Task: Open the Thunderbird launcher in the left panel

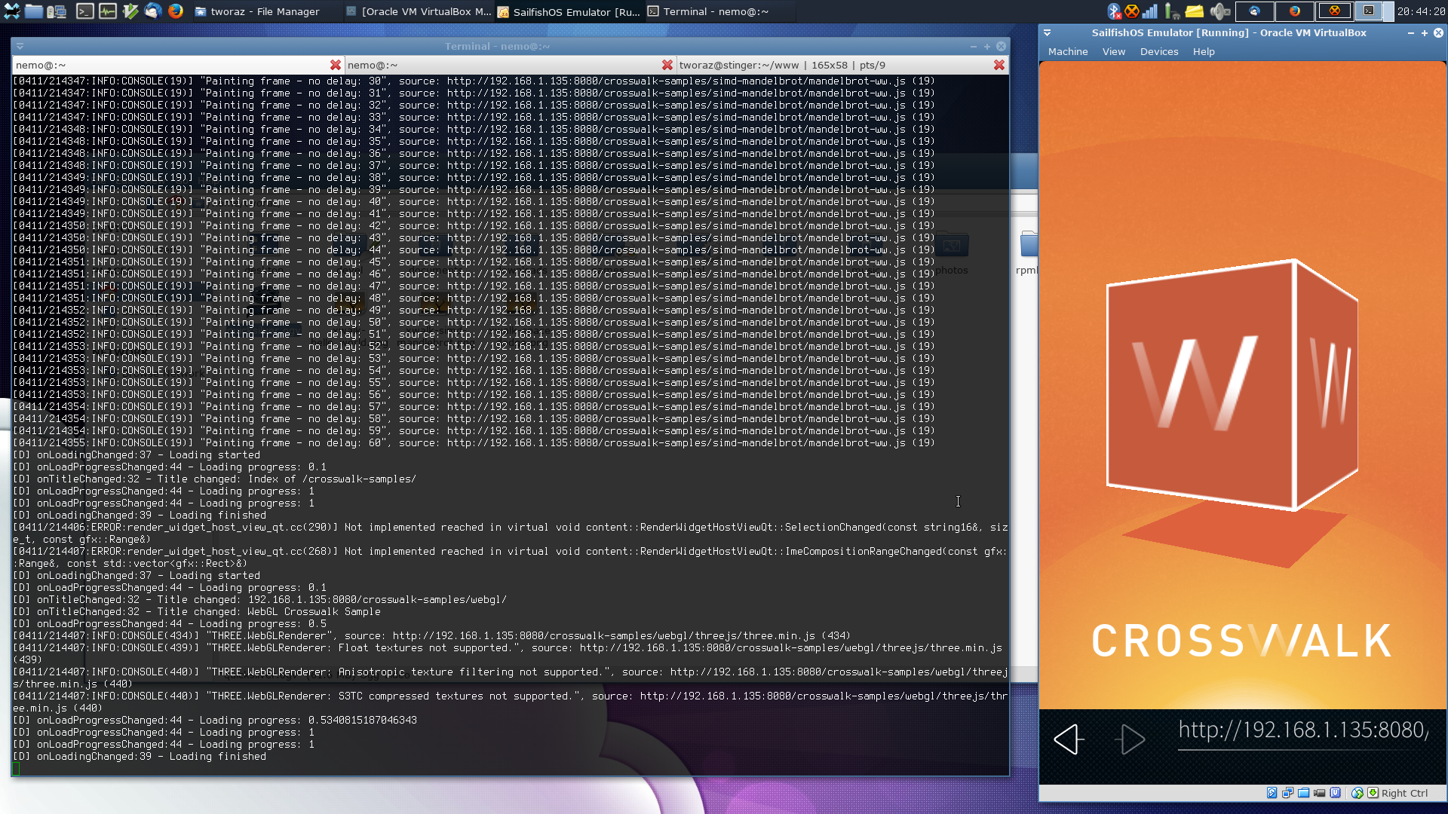Action: (153, 11)
